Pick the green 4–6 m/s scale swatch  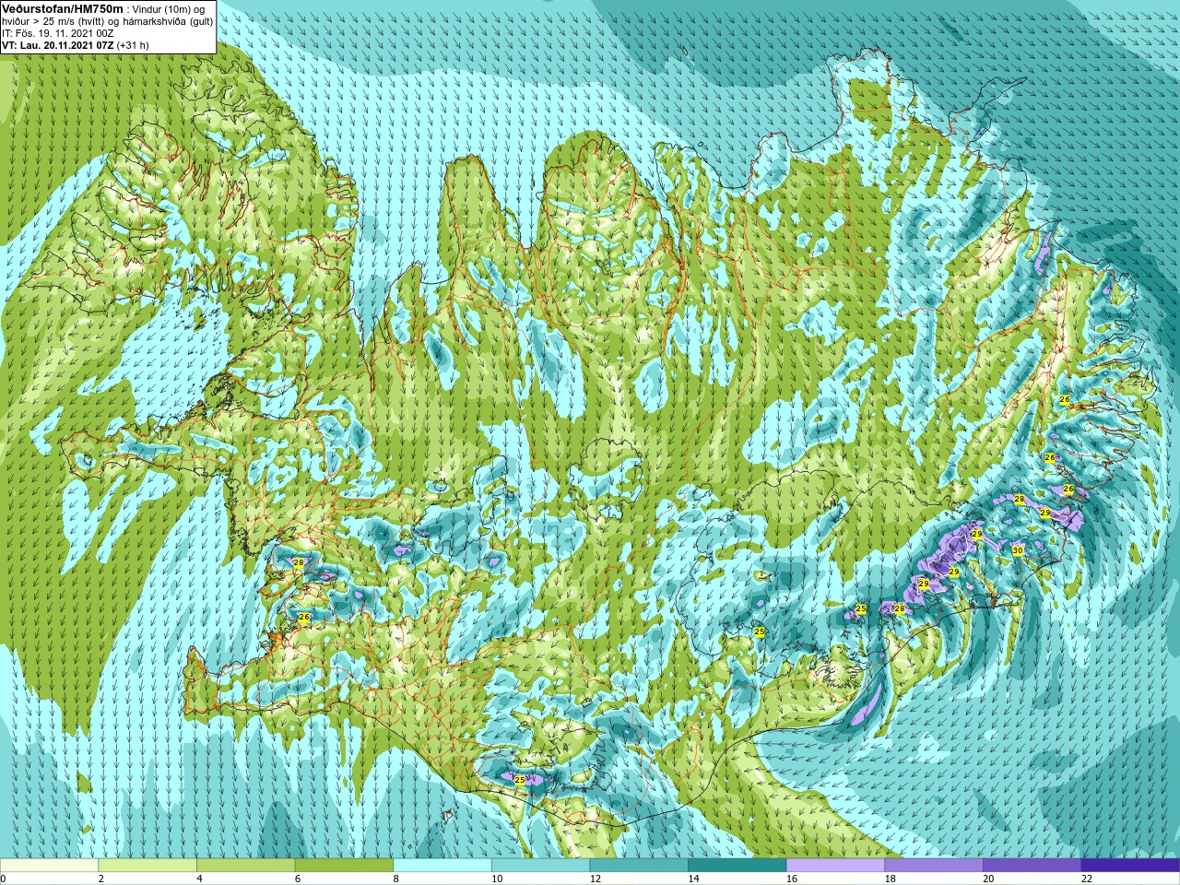[245, 865]
